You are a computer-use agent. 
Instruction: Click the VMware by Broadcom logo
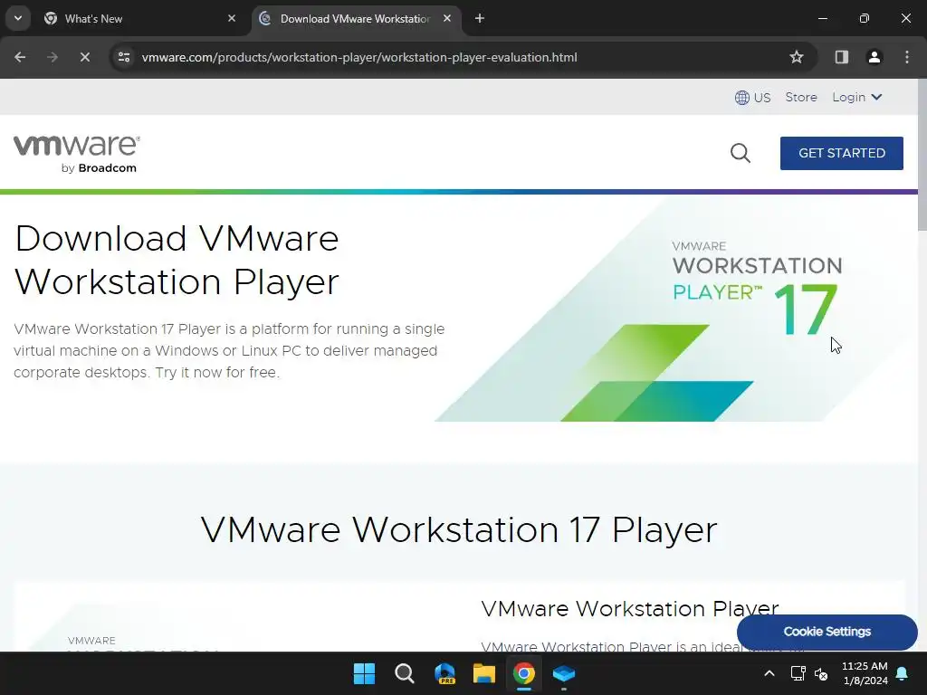77,154
